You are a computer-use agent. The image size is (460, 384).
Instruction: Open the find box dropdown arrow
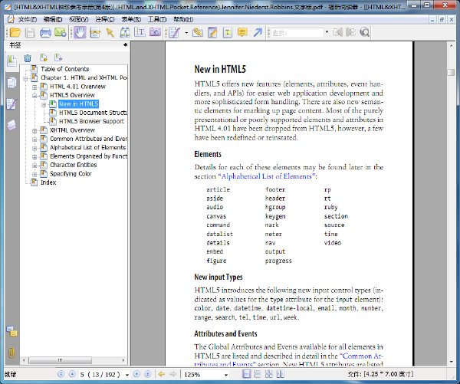click(327, 32)
